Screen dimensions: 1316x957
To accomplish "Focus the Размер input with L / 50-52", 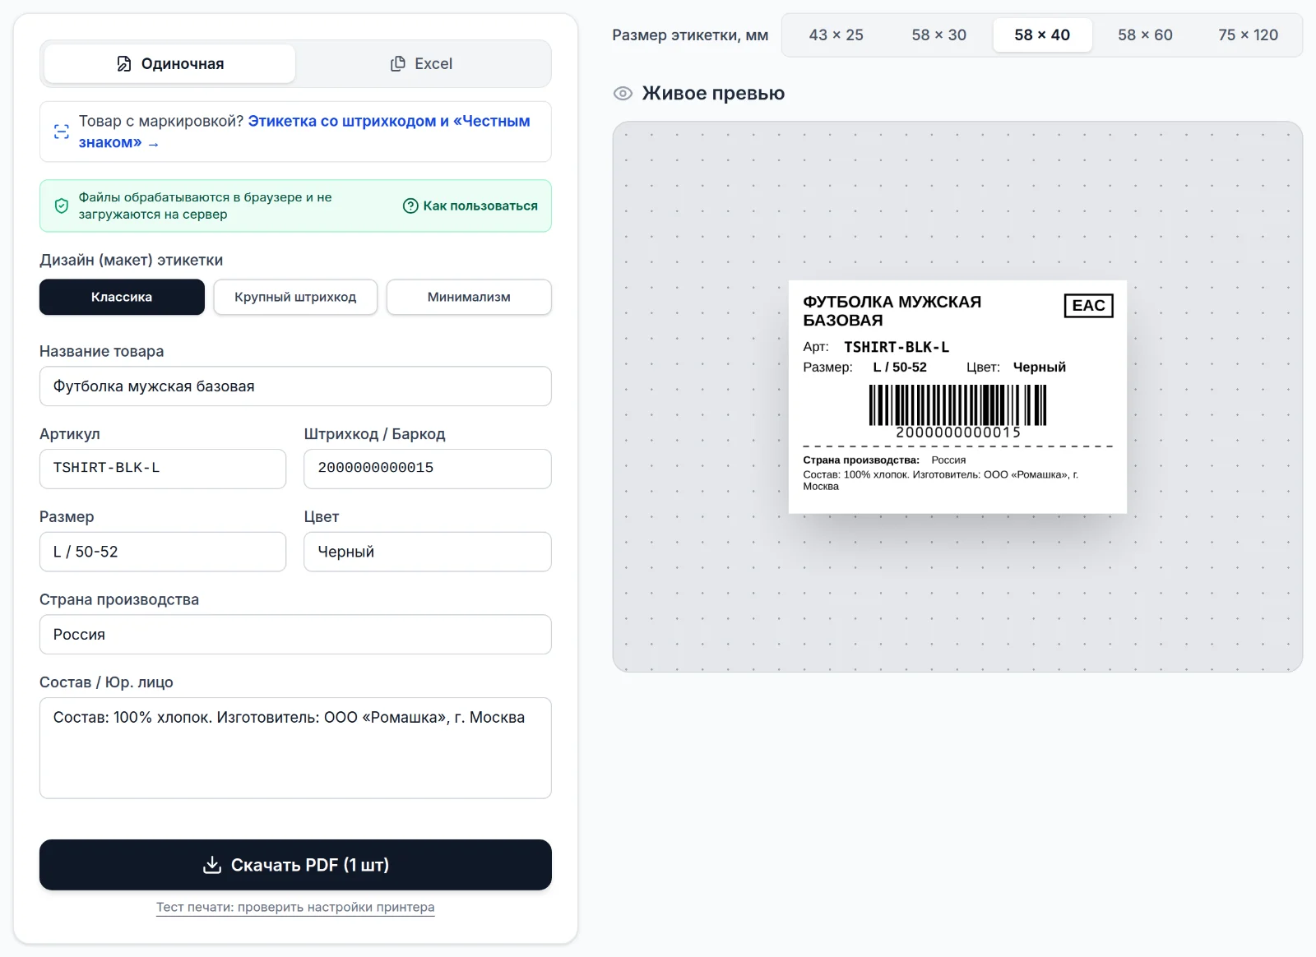I will pyautogui.click(x=163, y=552).
